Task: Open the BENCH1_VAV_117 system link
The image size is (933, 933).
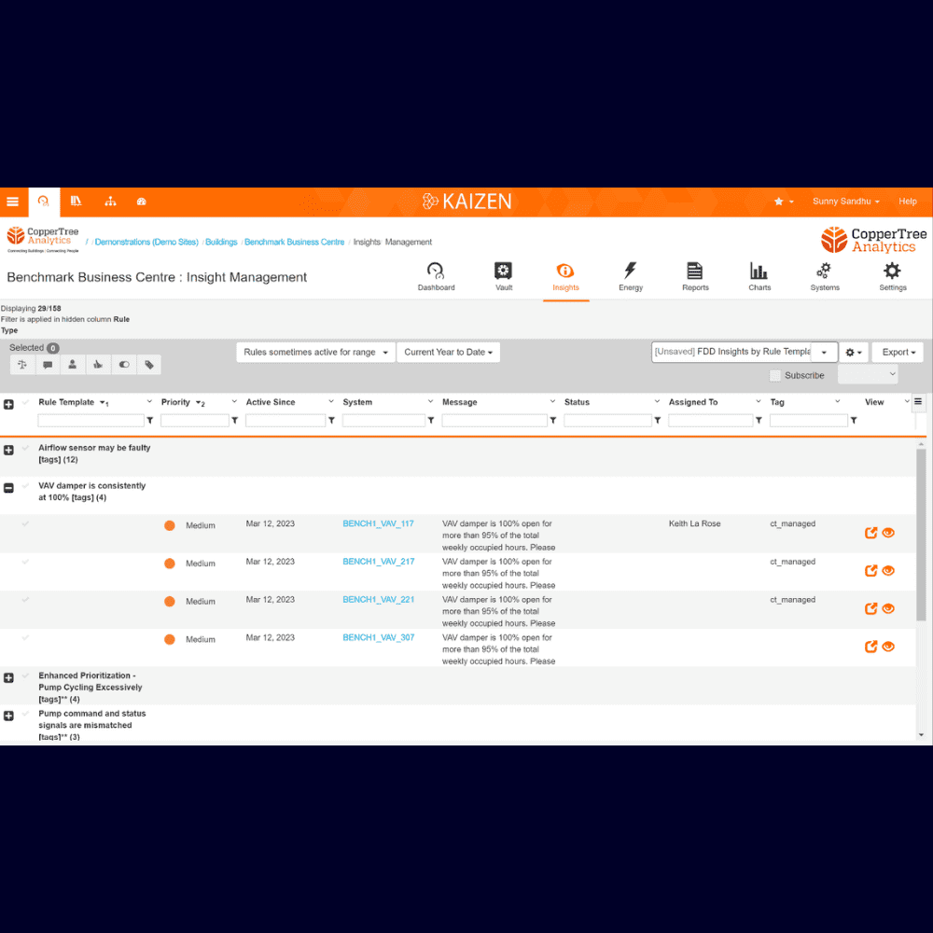Action: pos(378,523)
